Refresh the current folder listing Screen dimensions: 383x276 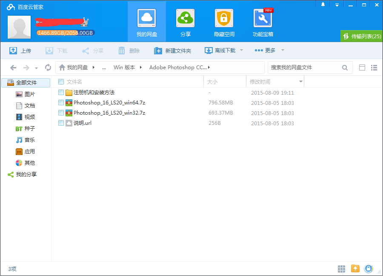point(48,68)
